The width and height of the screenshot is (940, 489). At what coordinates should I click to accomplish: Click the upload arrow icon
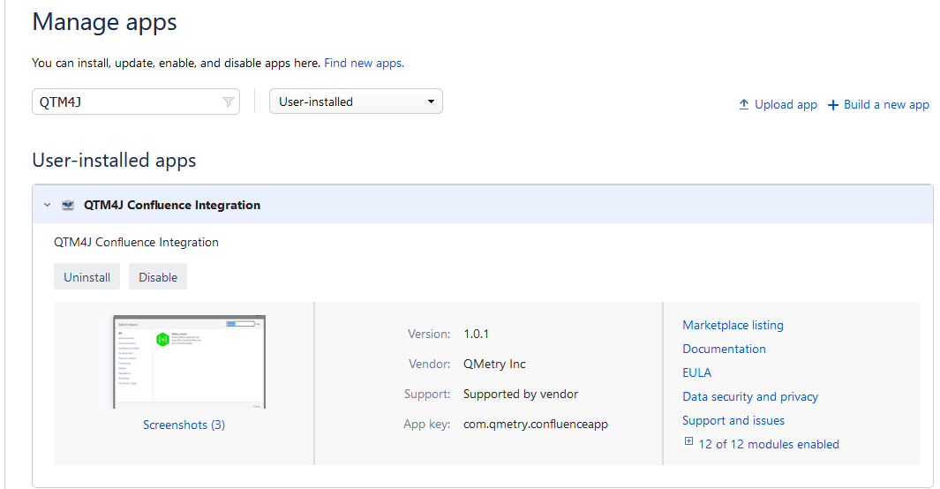(744, 104)
